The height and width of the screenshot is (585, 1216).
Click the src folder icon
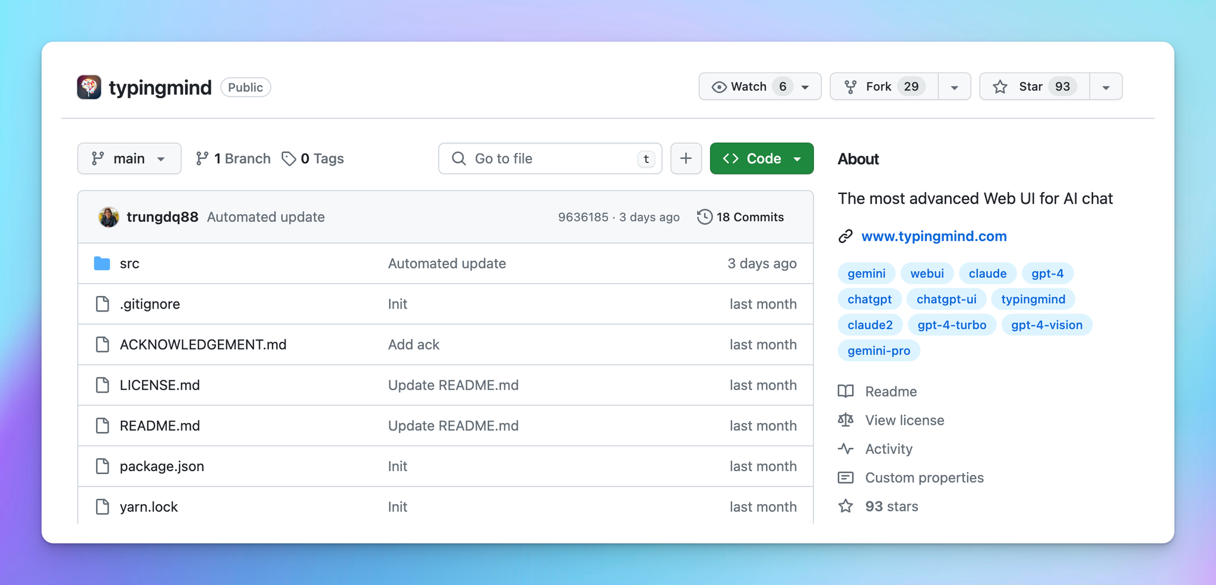point(102,263)
